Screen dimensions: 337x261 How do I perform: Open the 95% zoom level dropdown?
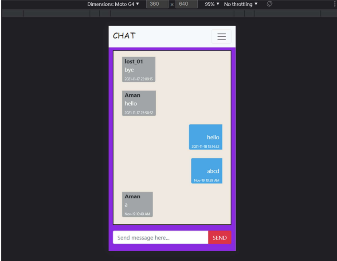(212, 4)
